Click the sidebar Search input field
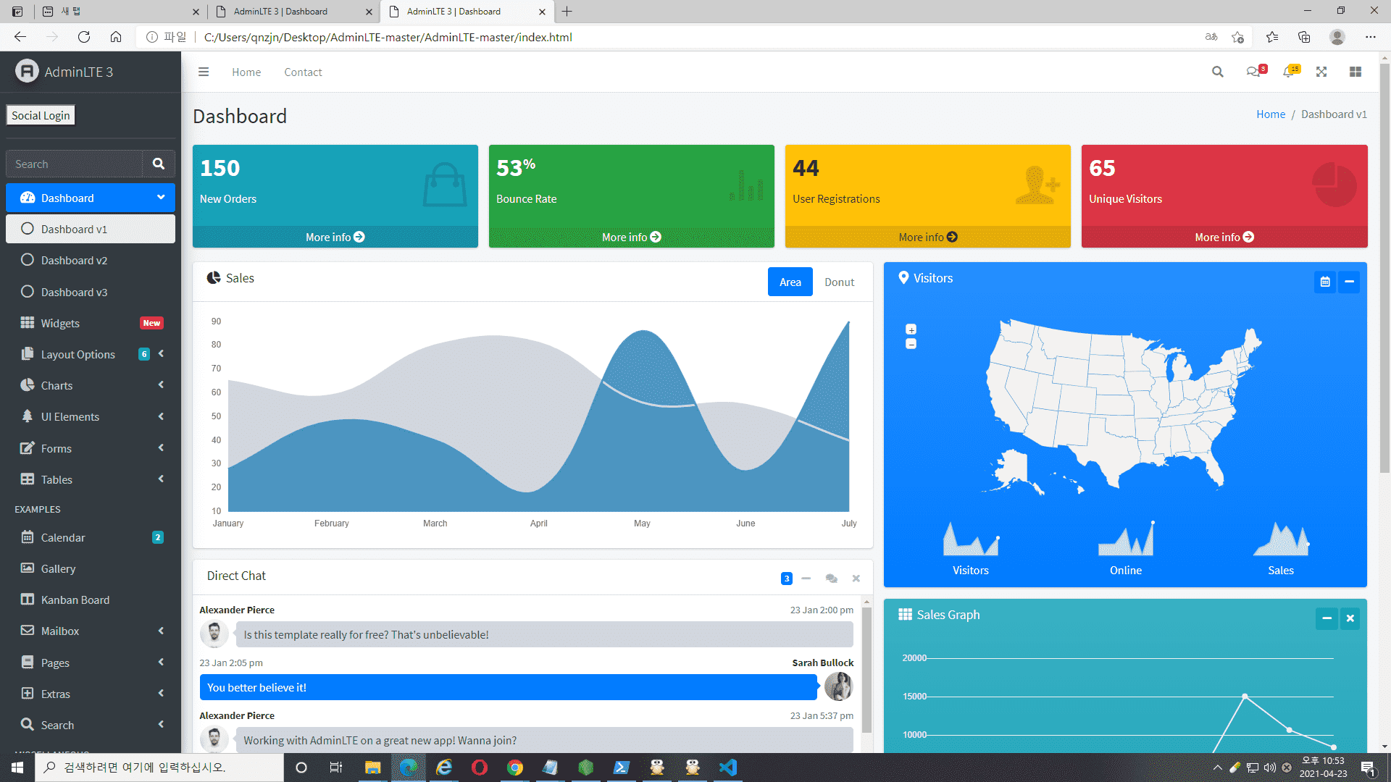1391x782 pixels. coord(74,164)
